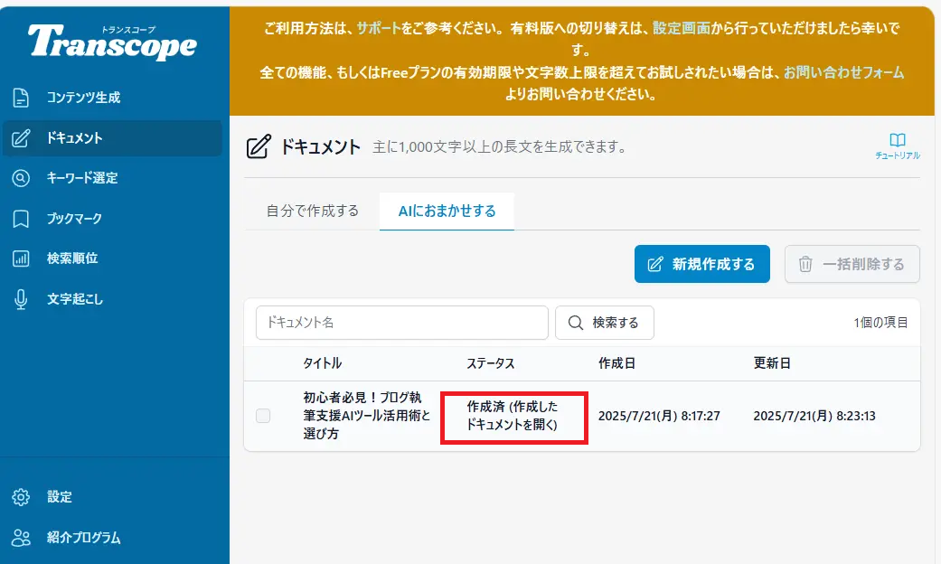The image size is (941, 564).
Task: Open the チュートリアル book icon
Action: (x=898, y=140)
